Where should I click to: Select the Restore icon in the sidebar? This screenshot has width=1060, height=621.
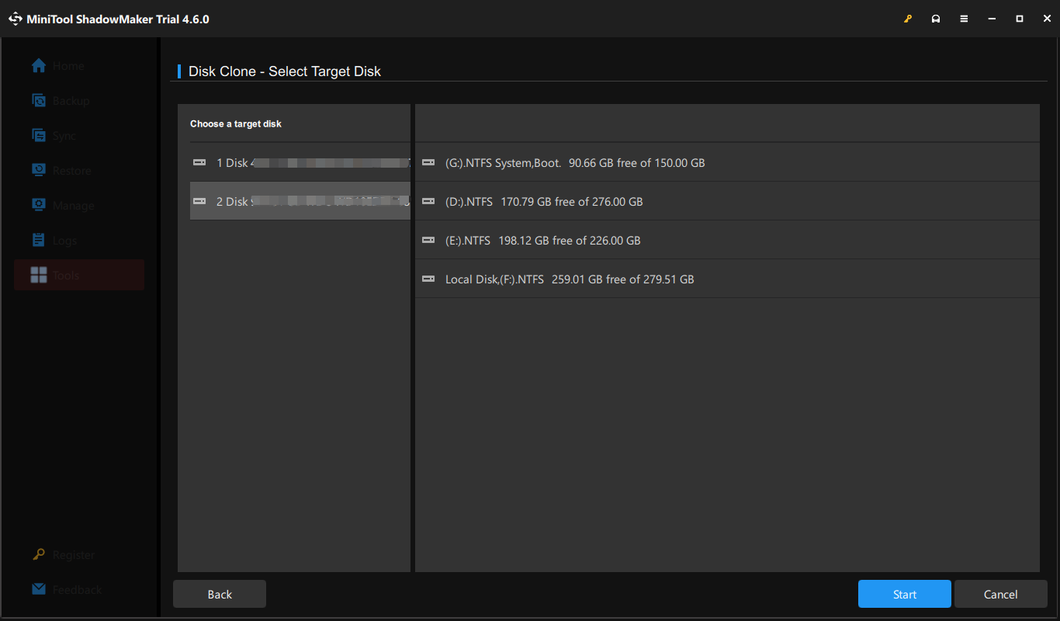38,170
